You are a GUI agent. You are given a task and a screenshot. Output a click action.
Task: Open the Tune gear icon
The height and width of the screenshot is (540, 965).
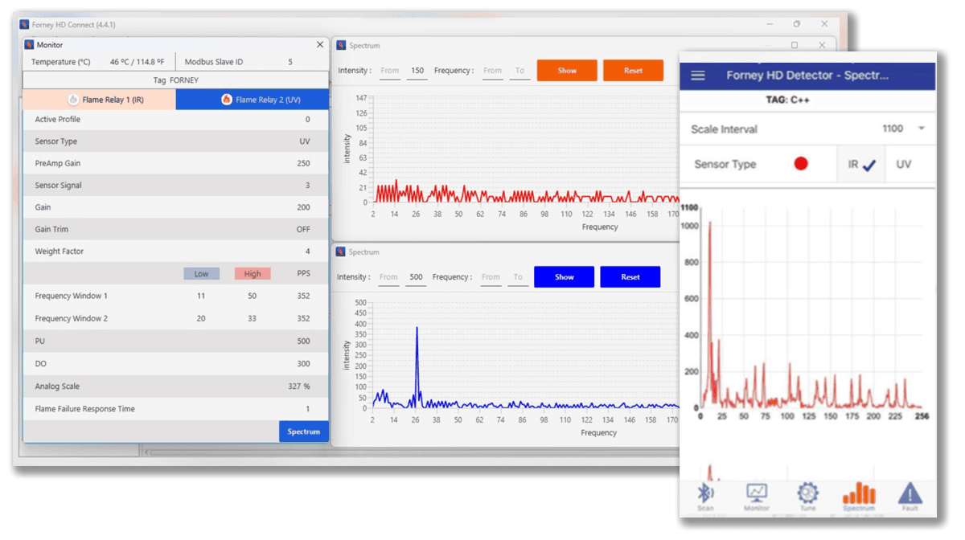click(807, 497)
